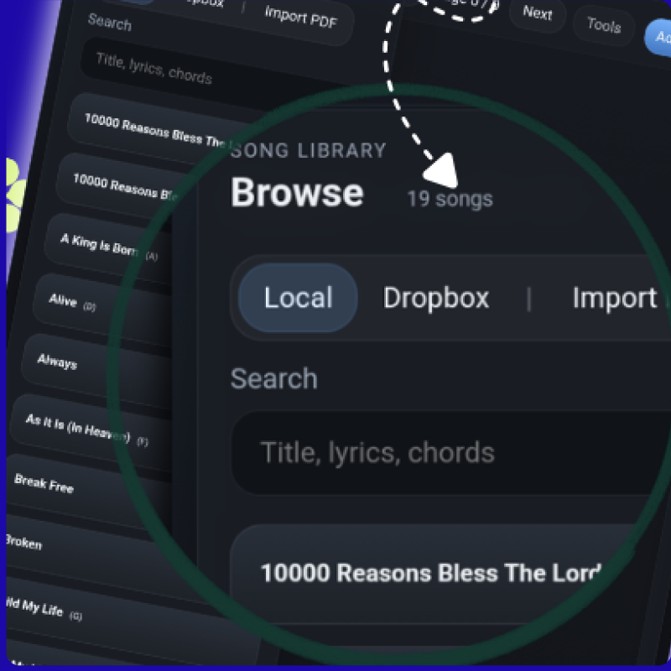Image resolution: width=671 pixels, height=671 pixels.
Task: Switch to the Dropbox tab in the magnified view
Action: coord(435,298)
